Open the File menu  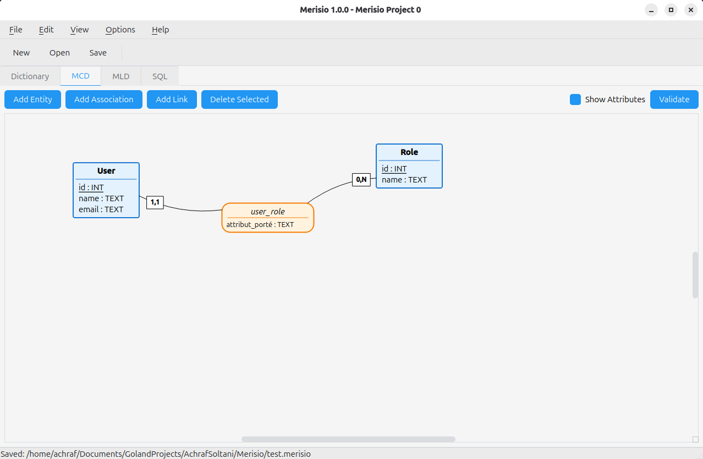[x=16, y=30]
